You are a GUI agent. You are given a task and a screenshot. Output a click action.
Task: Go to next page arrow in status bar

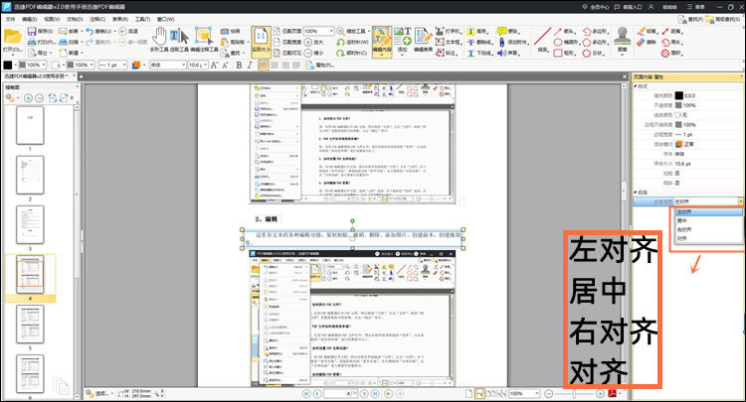[364, 394]
